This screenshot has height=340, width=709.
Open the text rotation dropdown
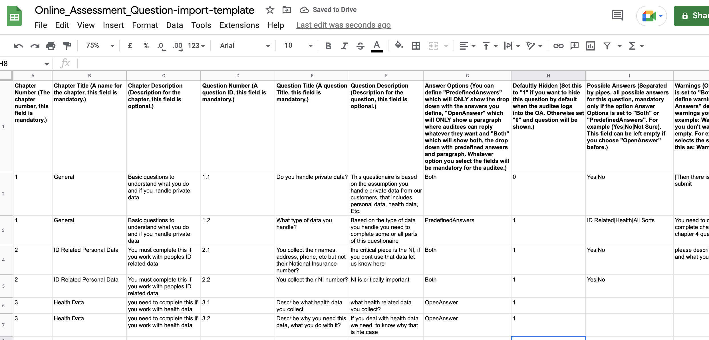click(x=534, y=46)
